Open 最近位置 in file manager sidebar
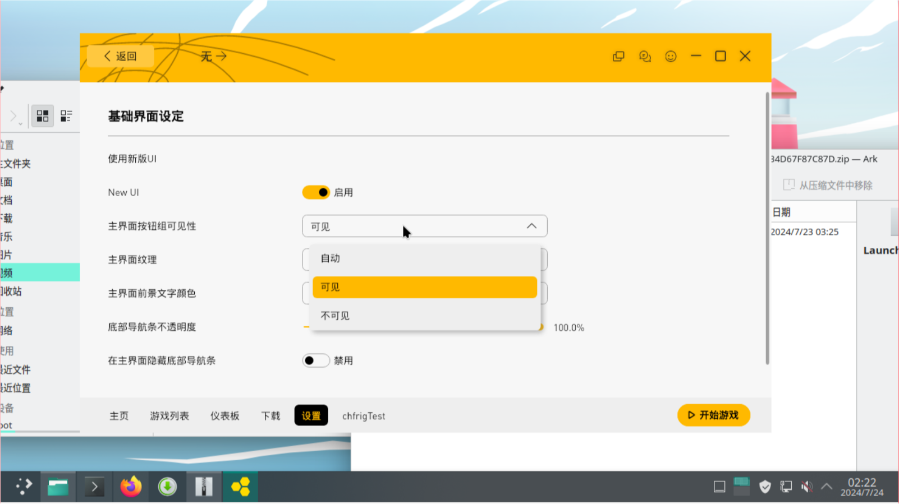This screenshot has height=504, width=899. point(39,388)
